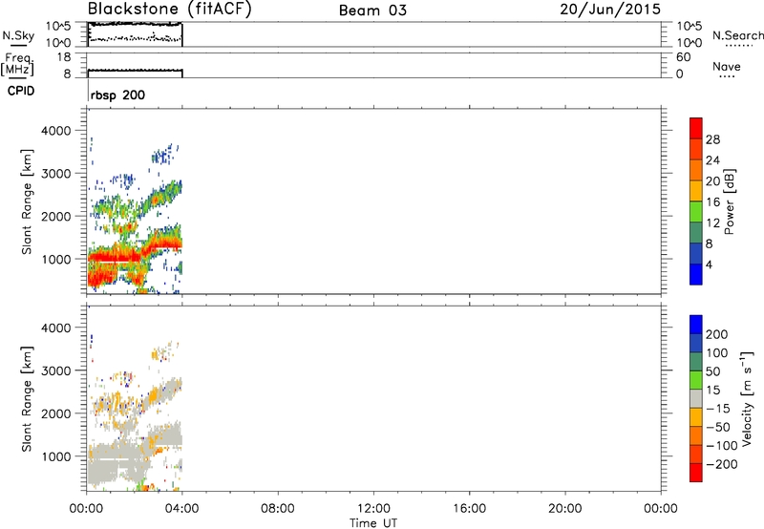Click the '18' frequency axis tick label

coord(64,57)
